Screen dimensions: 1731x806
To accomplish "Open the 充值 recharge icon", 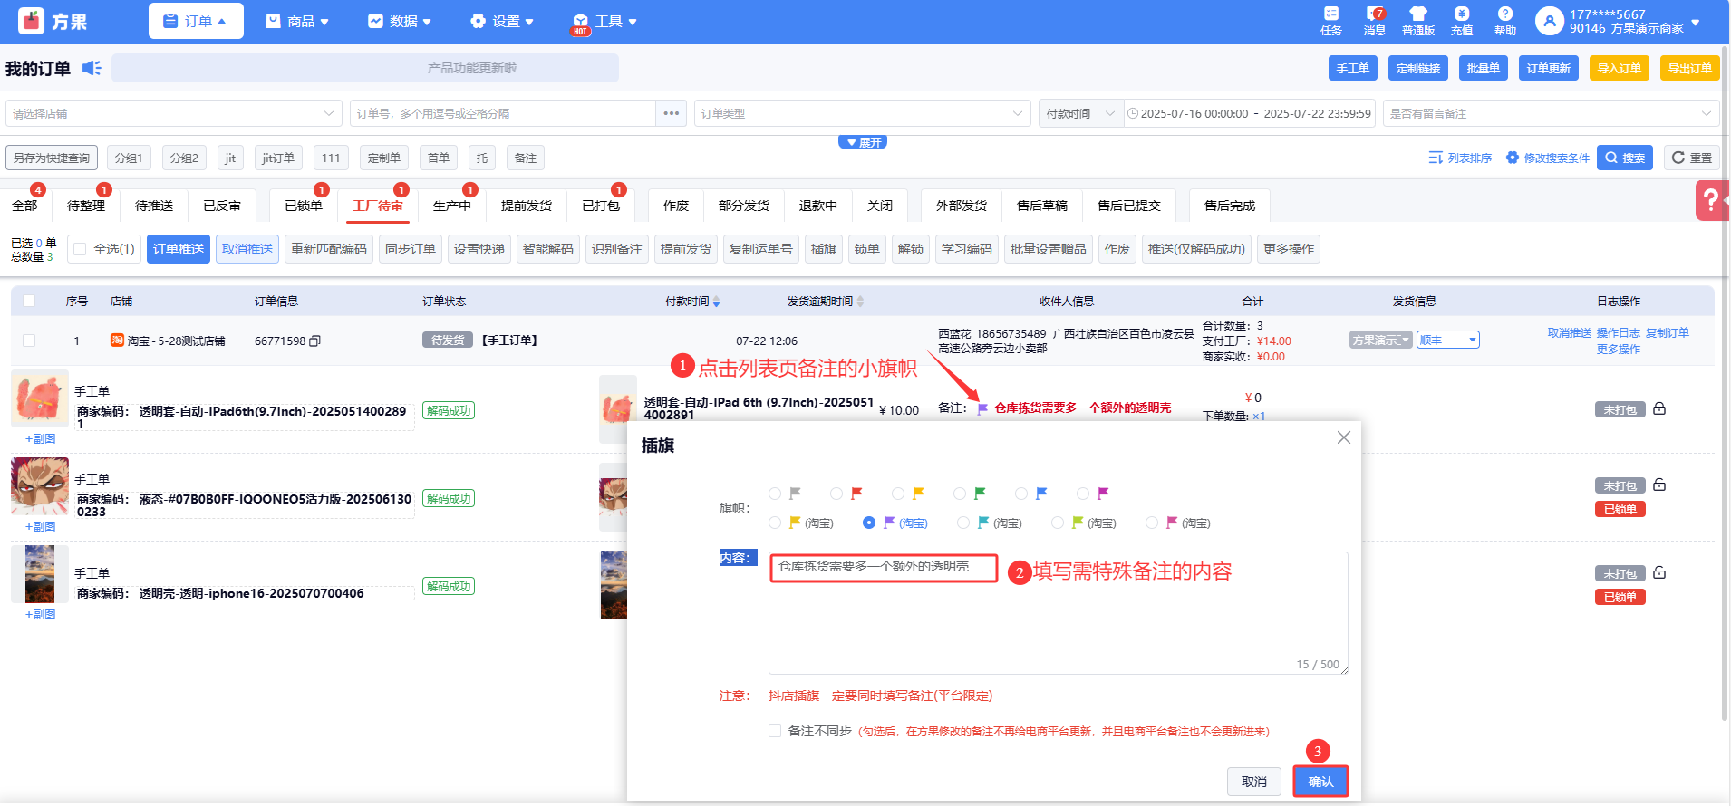I will [x=1461, y=20].
